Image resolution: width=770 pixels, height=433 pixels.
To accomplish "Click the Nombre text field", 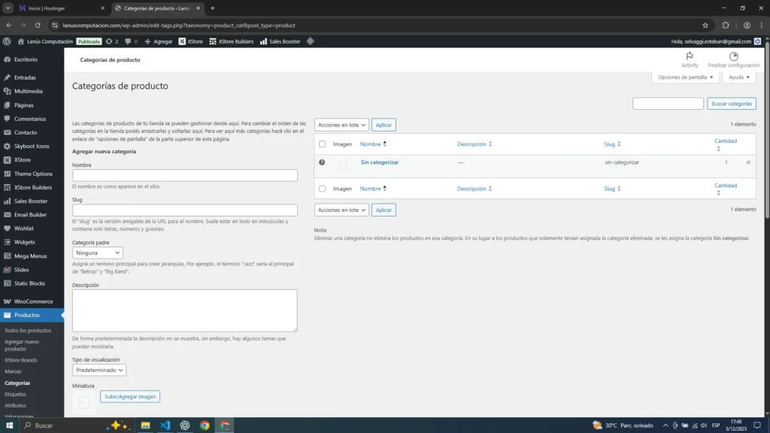I will 185,175.
